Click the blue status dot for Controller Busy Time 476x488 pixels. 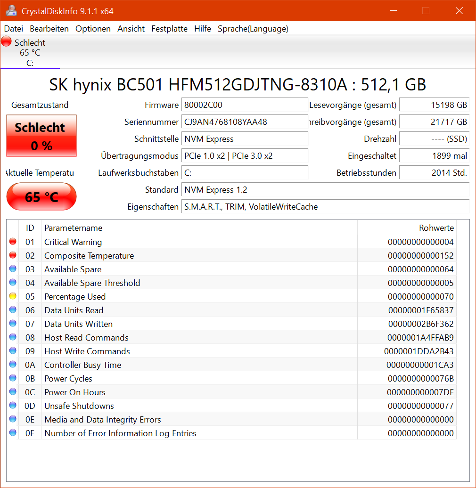(x=13, y=364)
